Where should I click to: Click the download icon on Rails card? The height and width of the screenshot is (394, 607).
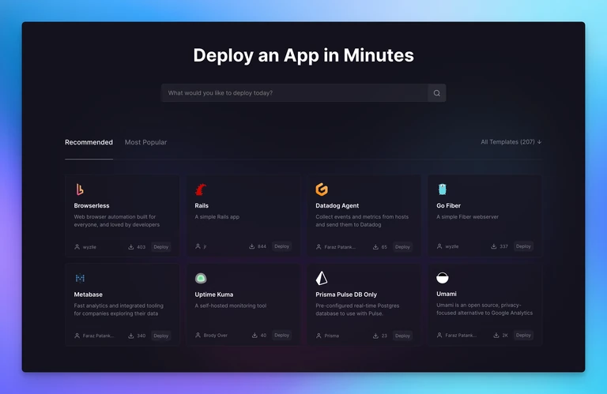[251, 246]
